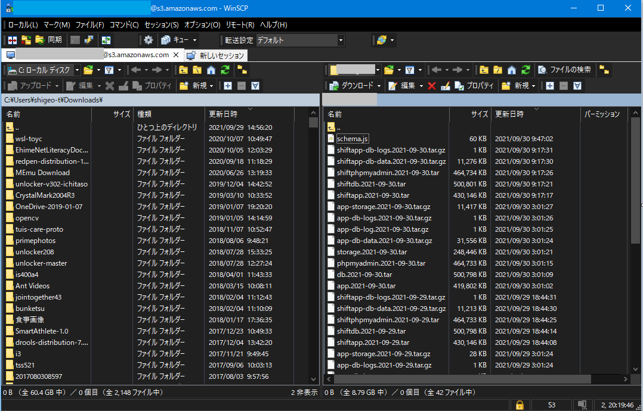Go to root directory in local panel
643x411 pixels.
coord(197,70)
